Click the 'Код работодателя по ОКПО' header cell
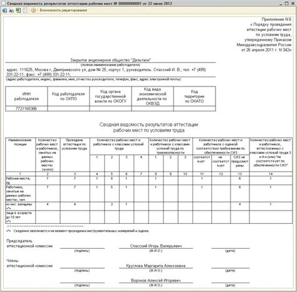 coord(68,96)
